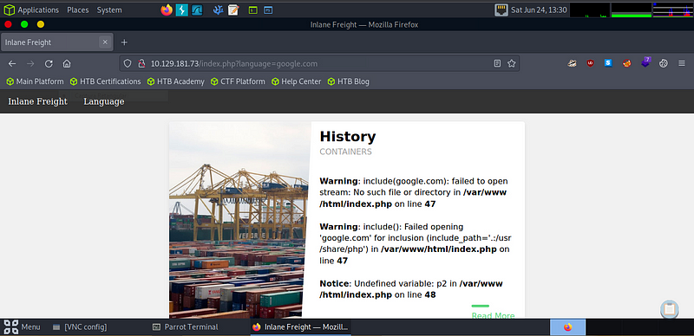Open the blue PowerShell launcher icon
The height and width of the screenshot is (336, 694).
click(x=268, y=10)
